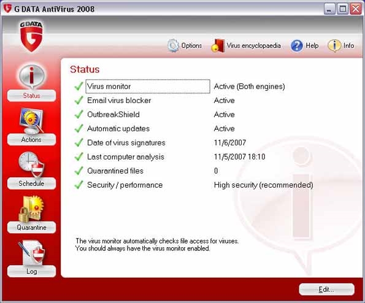Click the yellow Info icon
The height and width of the screenshot is (303, 365).
(x=334, y=45)
